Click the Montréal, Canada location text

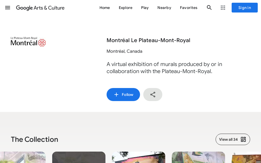point(125,51)
